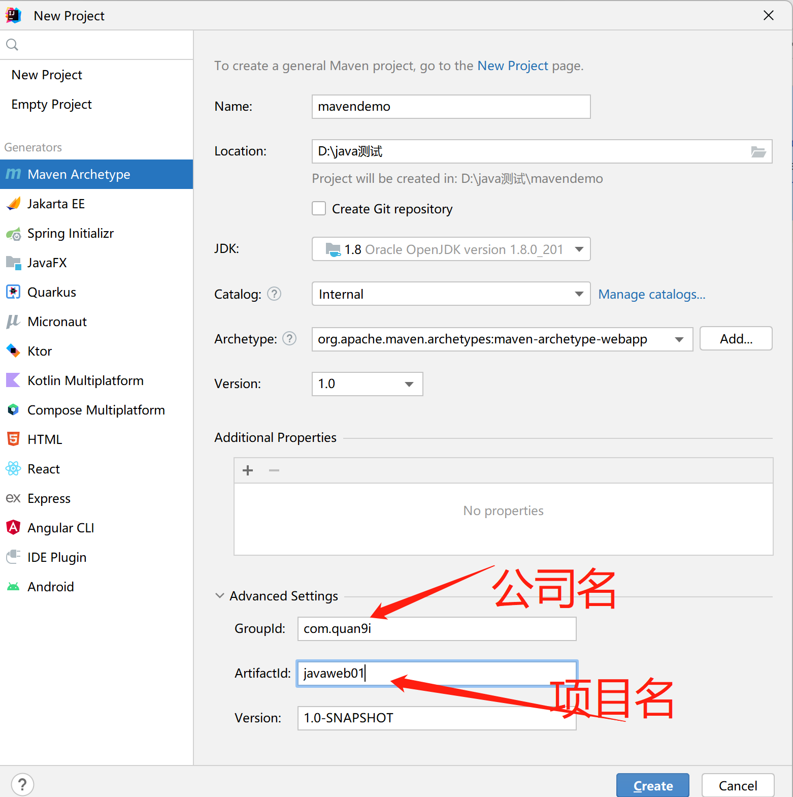Select Empty Project in sidebar
Image resolution: width=793 pixels, height=797 pixels.
click(52, 105)
